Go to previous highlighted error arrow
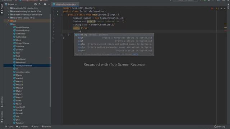The image size is (230, 129). [221, 9]
